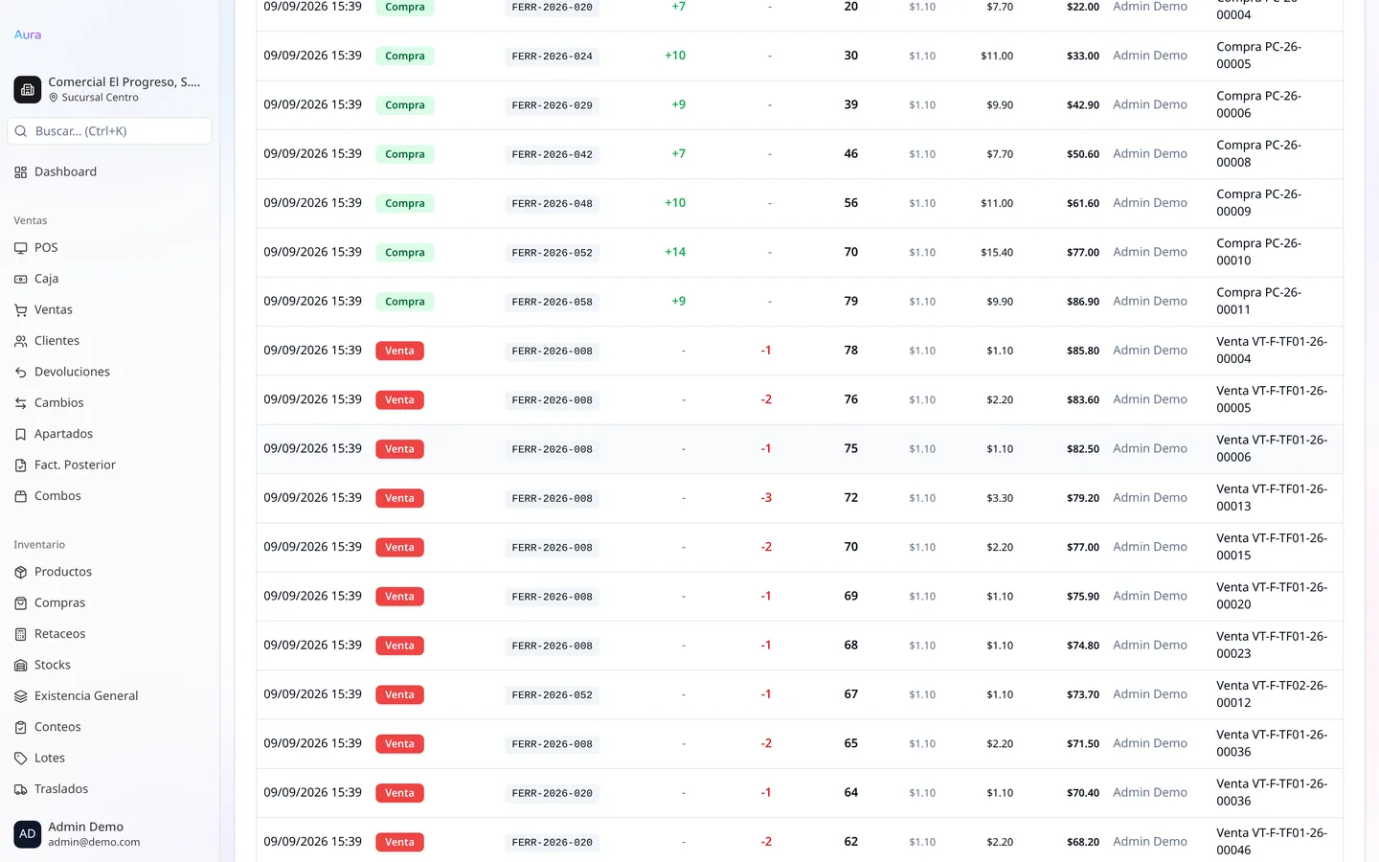Click the Apartados bookmark icon
Screen dimensions: 1379x862
coord(21,434)
